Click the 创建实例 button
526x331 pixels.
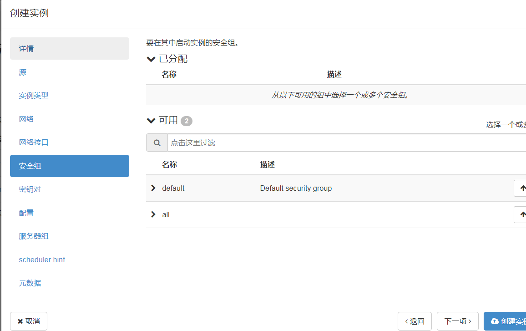508,321
